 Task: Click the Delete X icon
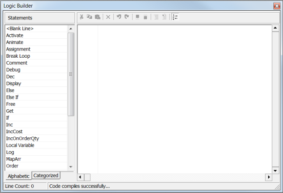(x=108, y=17)
